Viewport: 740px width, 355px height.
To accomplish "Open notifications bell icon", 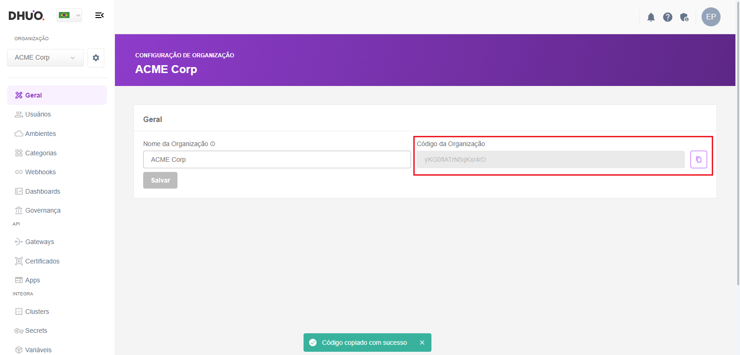I will (x=651, y=17).
